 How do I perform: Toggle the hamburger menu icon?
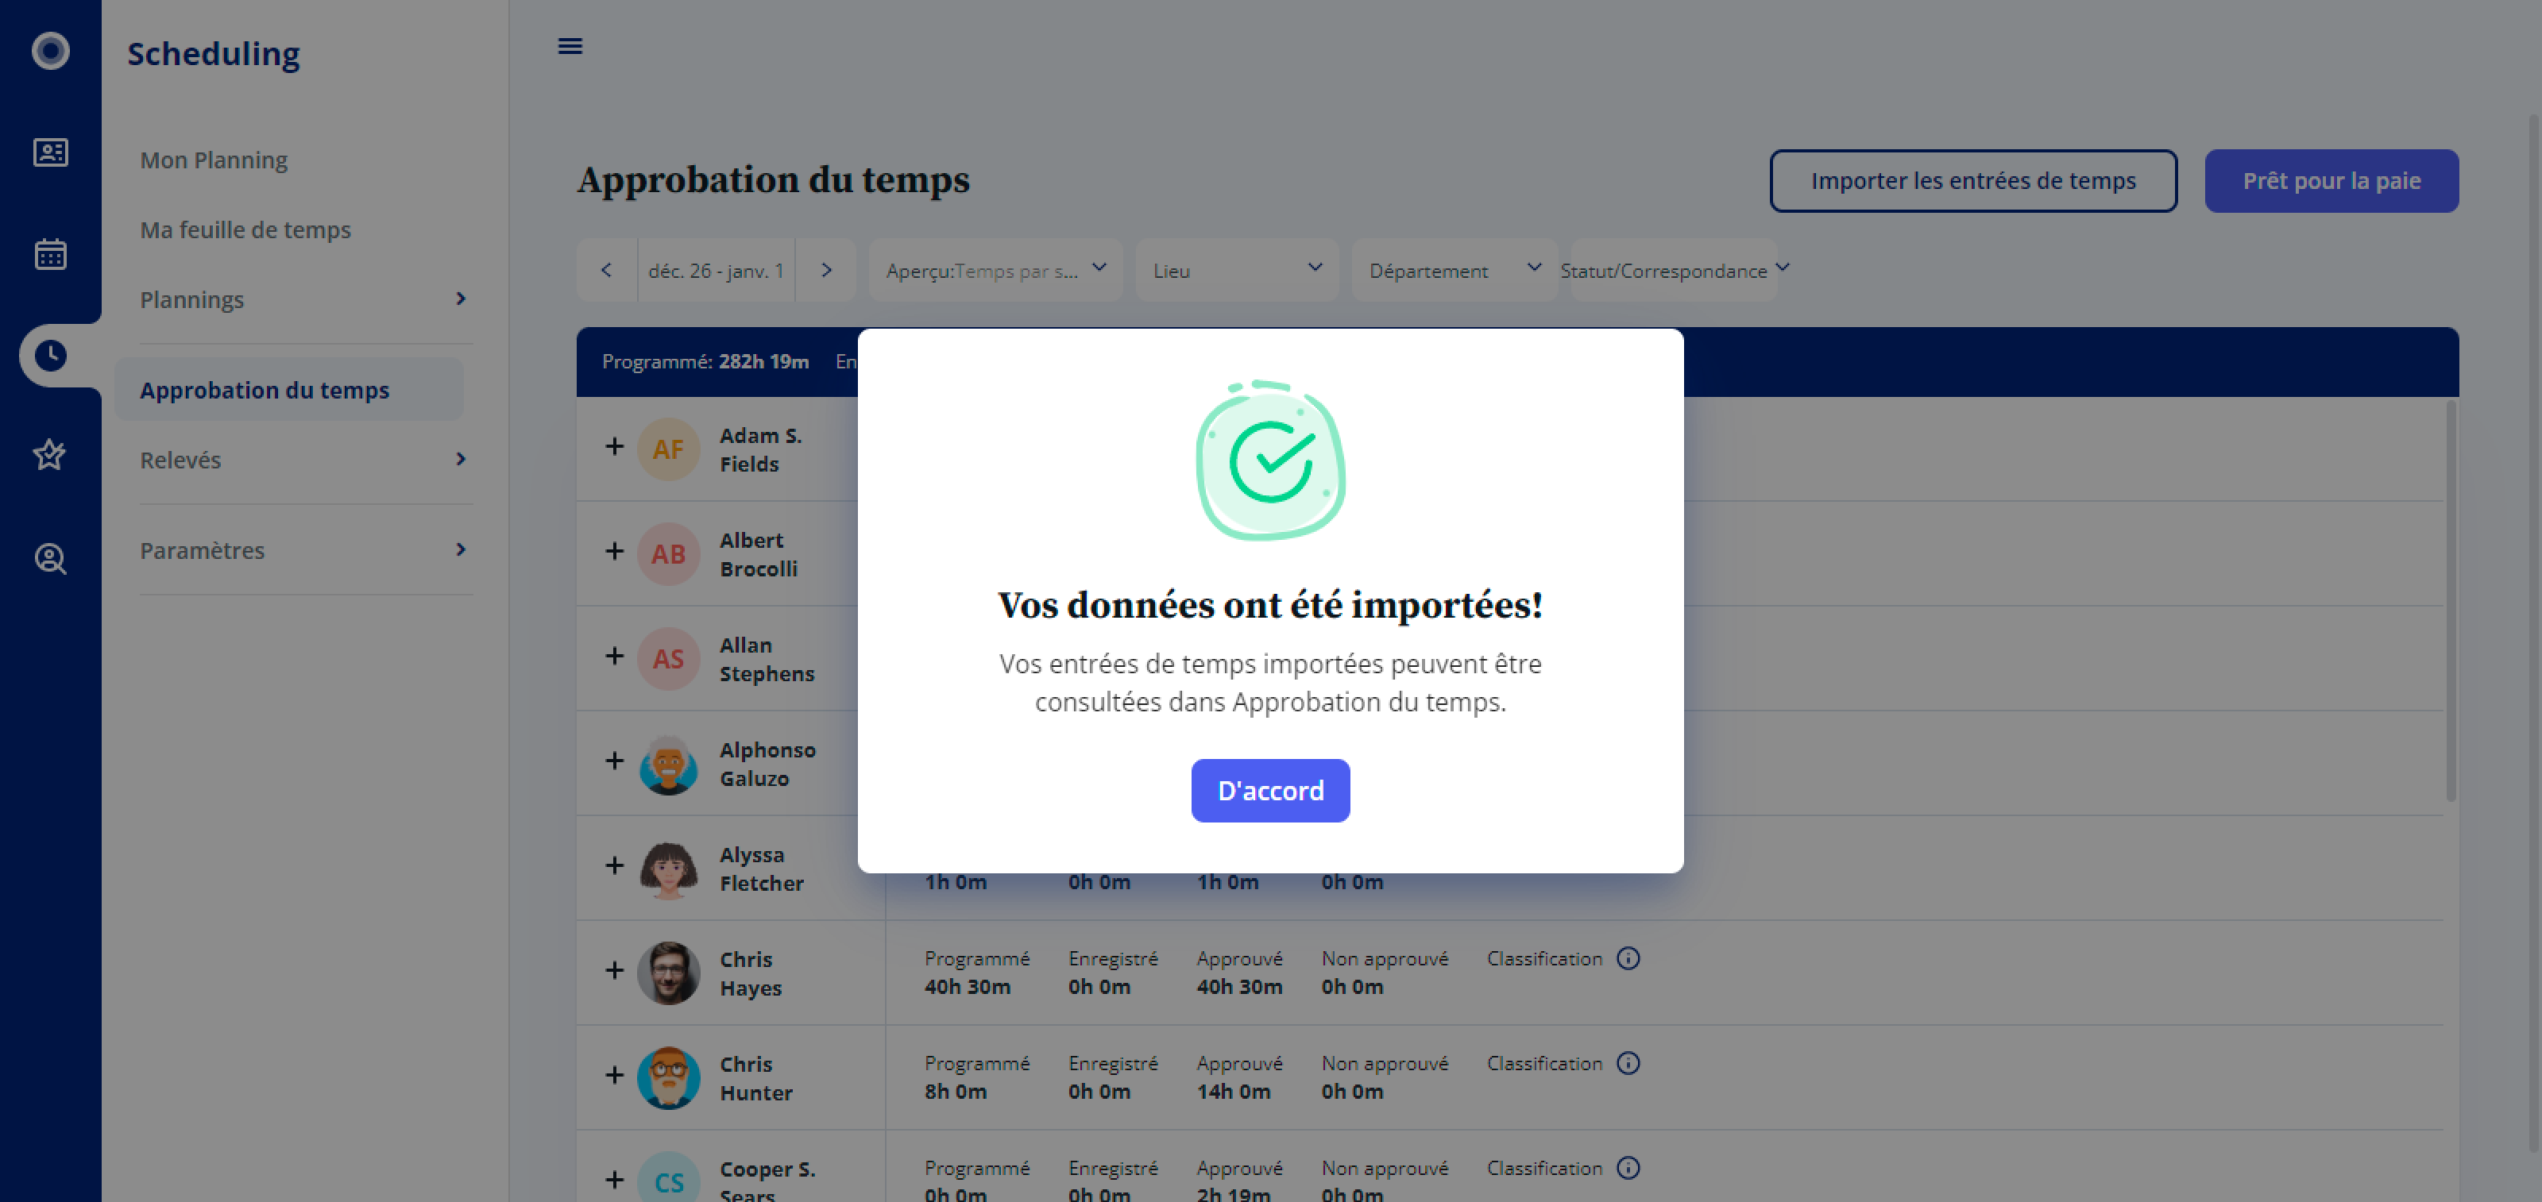(x=570, y=46)
